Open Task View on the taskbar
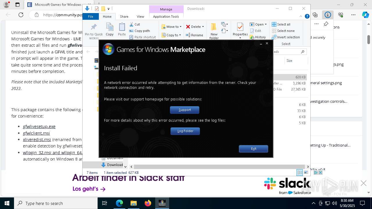 [x=105, y=203]
